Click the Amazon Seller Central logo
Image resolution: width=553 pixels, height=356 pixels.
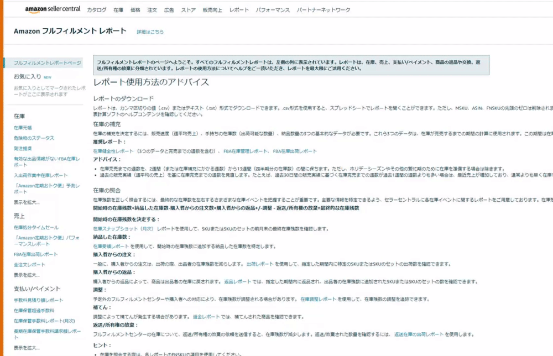(x=53, y=9)
